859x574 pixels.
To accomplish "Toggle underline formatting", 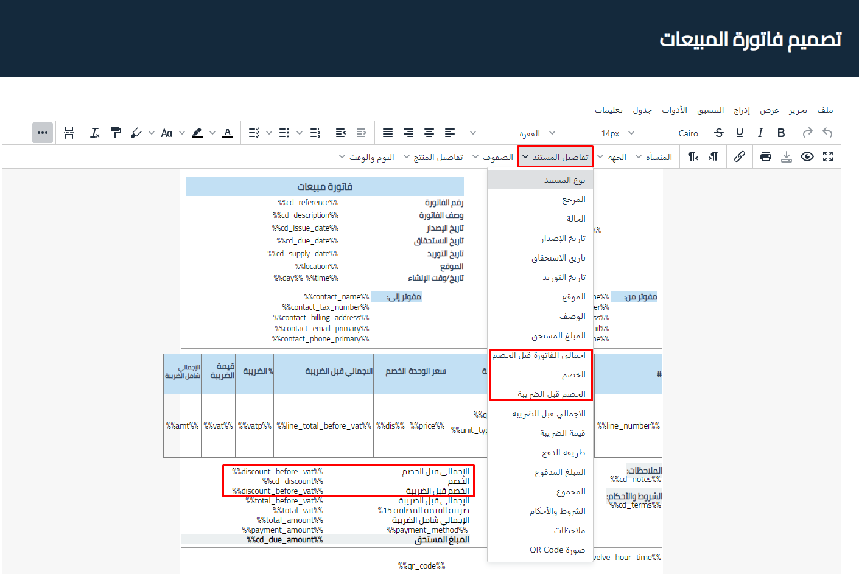I will pos(740,133).
